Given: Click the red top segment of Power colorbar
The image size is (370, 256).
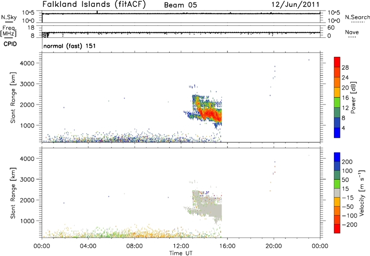Looking at the screenshot, I should [337, 62].
